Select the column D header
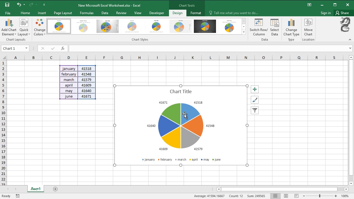This screenshot has height=199, width=354. [x=69, y=57]
